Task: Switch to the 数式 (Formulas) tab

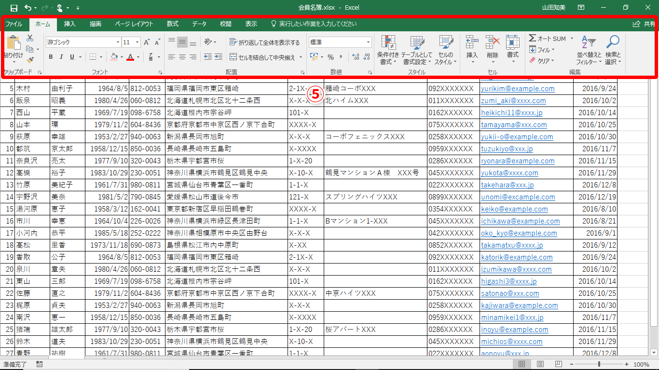Action: pyautogui.click(x=173, y=24)
